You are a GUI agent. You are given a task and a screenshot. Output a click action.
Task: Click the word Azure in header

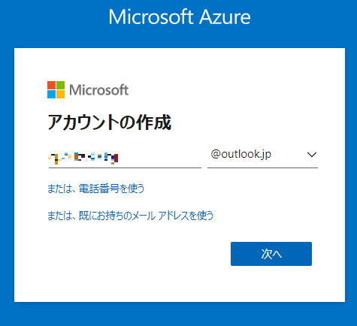(x=225, y=17)
